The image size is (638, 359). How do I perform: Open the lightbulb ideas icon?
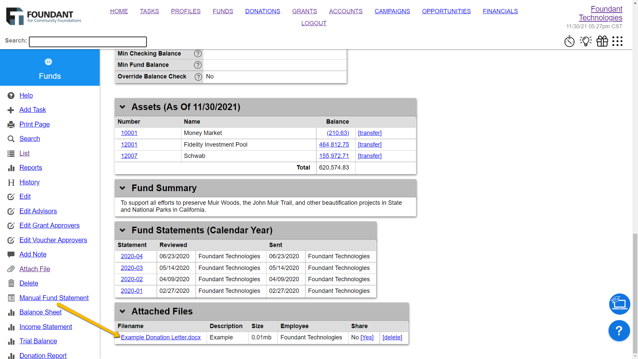click(x=586, y=41)
